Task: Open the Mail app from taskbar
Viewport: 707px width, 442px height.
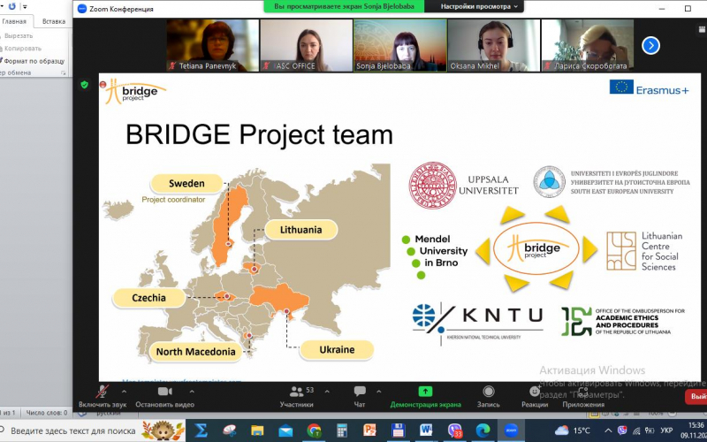Action: pos(285,431)
